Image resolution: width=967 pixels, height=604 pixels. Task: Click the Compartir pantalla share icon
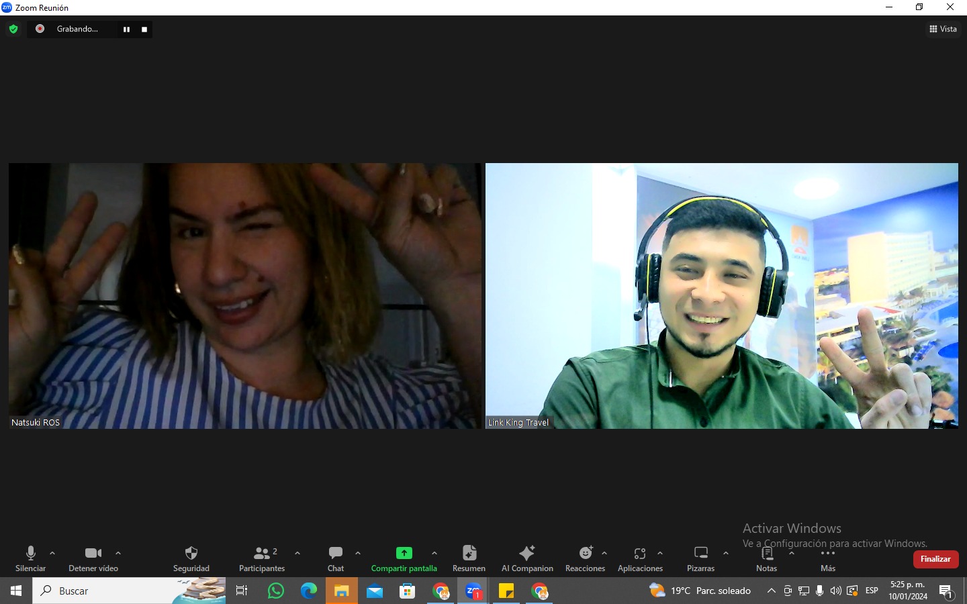coord(404,554)
